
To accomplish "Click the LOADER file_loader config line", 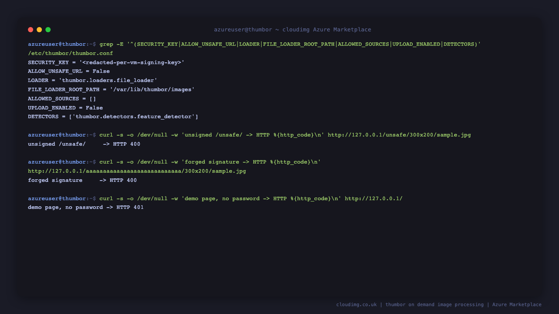I will click(x=93, y=80).
